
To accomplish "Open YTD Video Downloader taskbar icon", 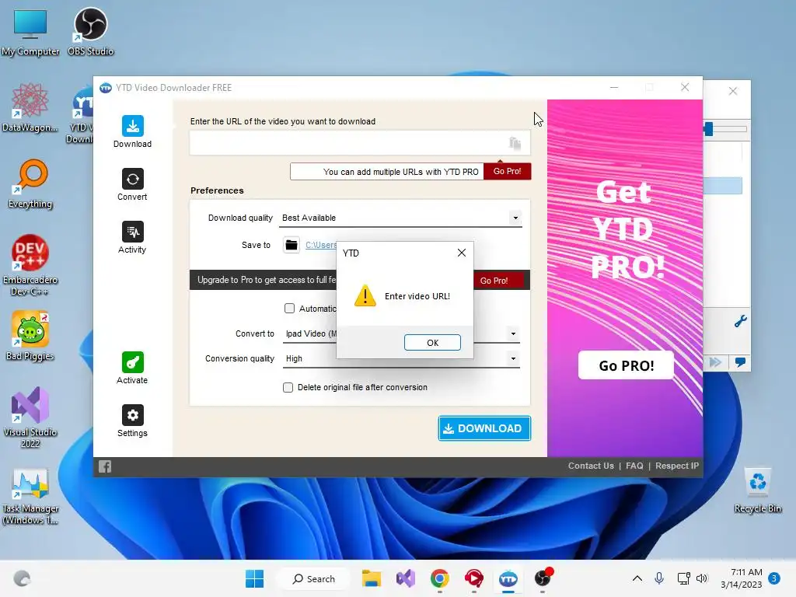I will 508,578.
